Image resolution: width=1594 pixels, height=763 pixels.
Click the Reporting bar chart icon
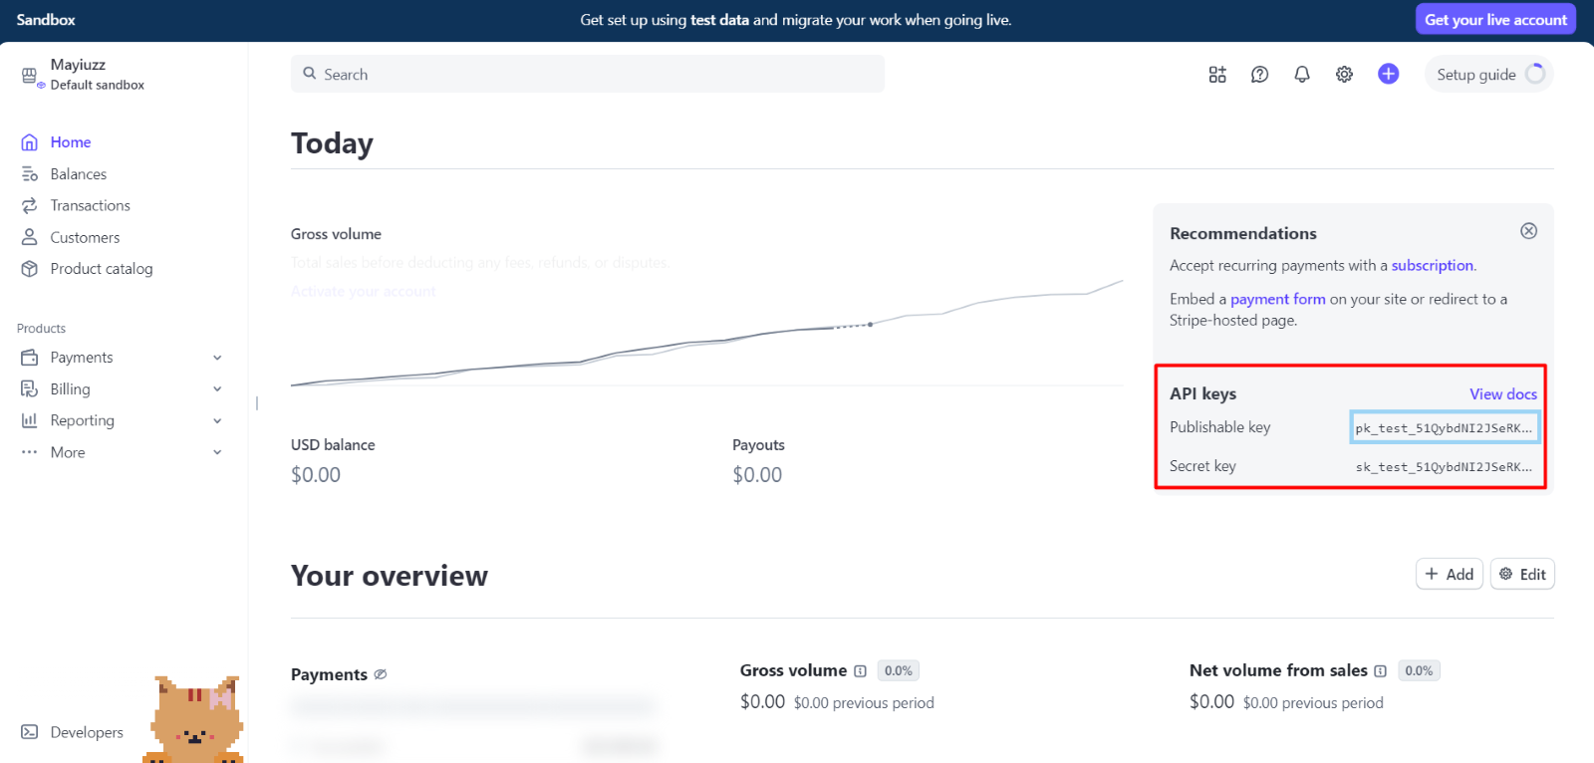30,420
